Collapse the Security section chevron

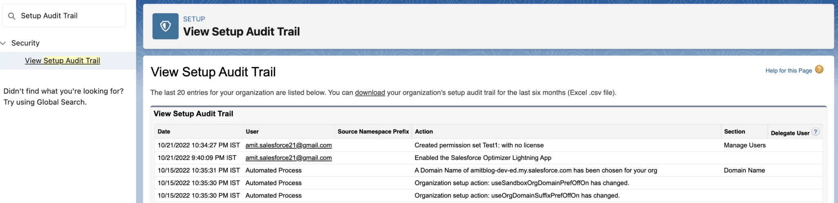pos(3,43)
